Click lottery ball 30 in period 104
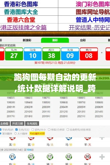The height and width of the screenshot is (165, 110). 87,157
